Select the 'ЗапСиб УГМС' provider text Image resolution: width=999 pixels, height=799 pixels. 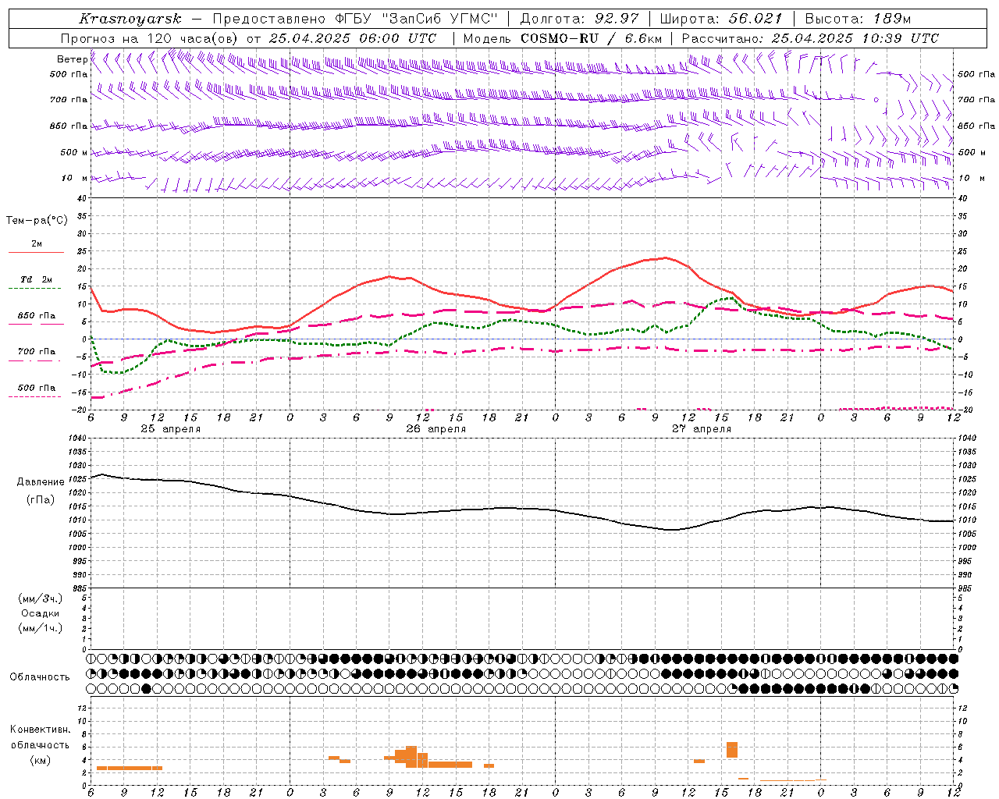pos(440,19)
